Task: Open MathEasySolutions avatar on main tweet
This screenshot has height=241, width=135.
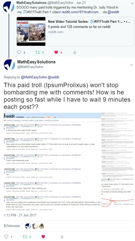Action: click(x=9, y=65)
